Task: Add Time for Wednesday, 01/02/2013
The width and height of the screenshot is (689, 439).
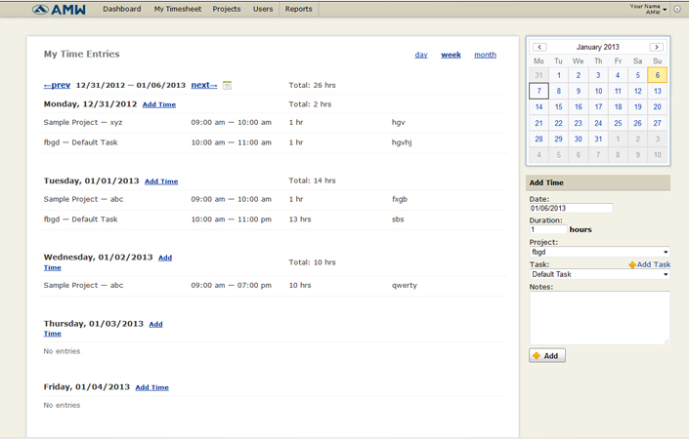Action: point(165,258)
